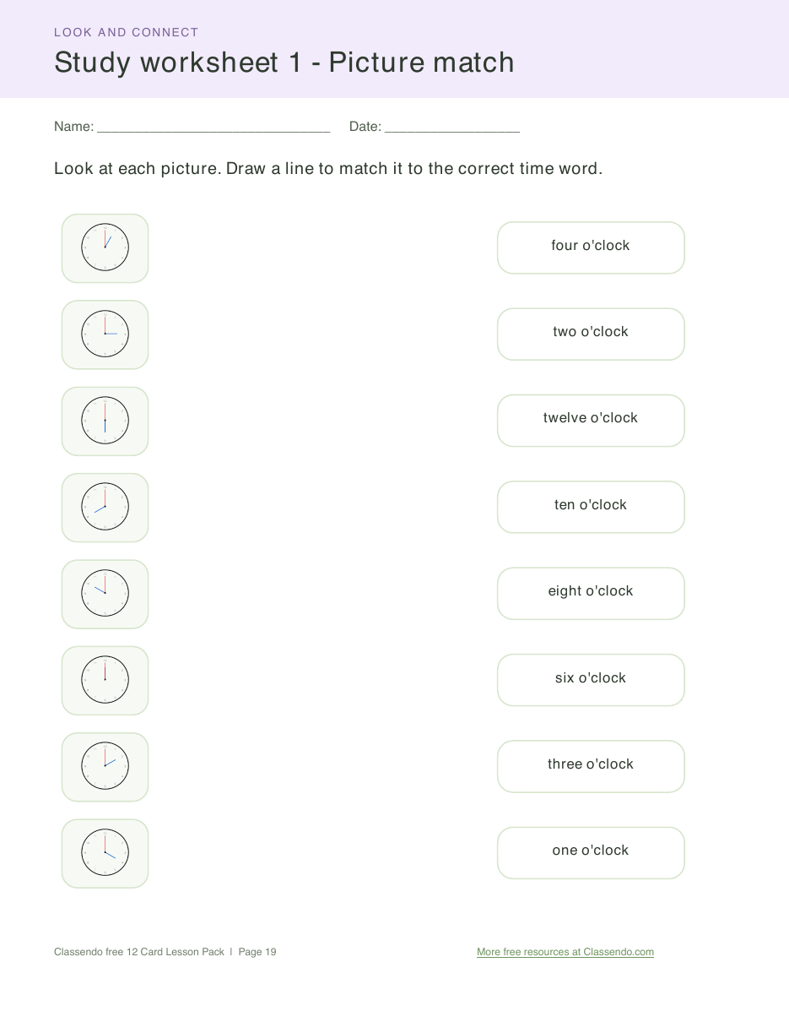Click the "three o'clock" word box

click(x=591, y=766)
